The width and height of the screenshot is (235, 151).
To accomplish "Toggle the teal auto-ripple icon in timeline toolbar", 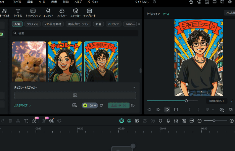I will click(129, 121).
